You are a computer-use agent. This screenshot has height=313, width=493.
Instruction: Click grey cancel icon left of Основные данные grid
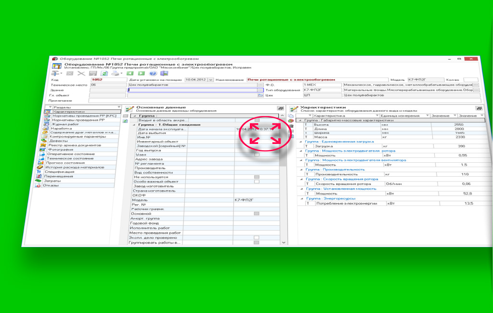click(x=126, y=116)
